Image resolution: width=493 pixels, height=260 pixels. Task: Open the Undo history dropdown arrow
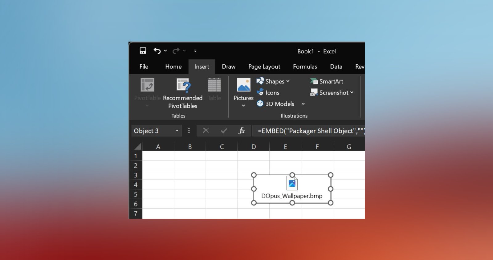coord(165,51)
